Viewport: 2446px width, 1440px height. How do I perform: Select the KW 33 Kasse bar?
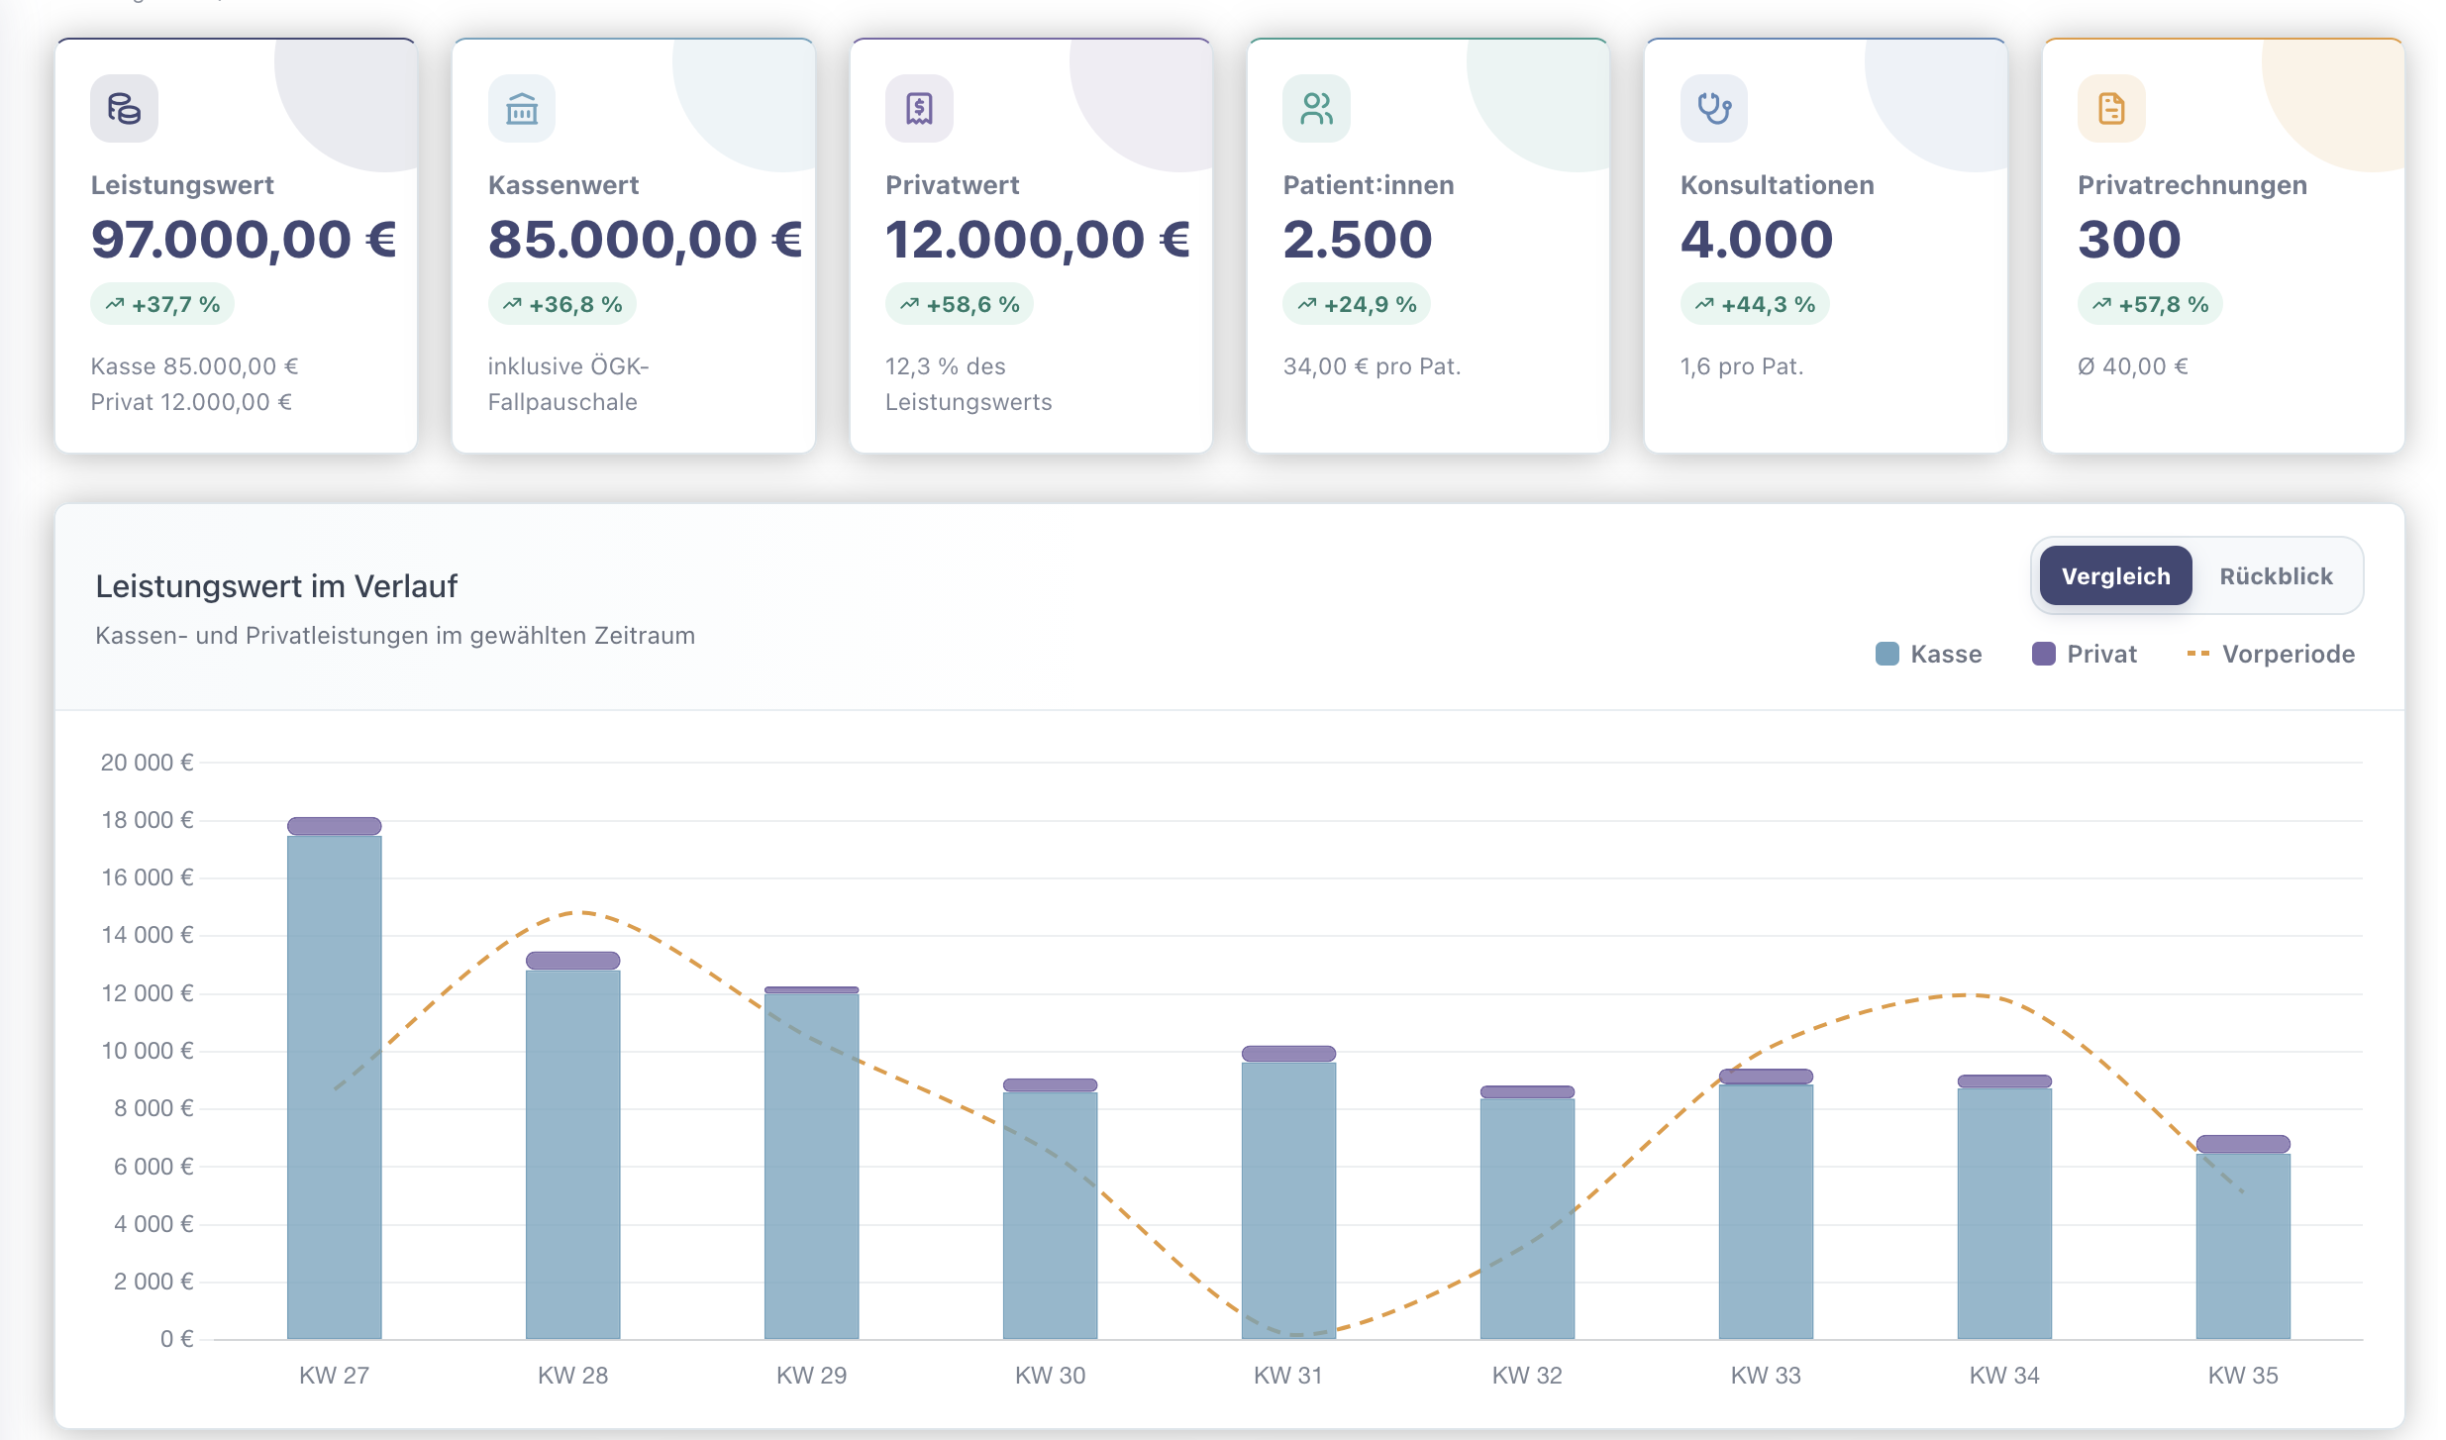pos(1767,1211)
